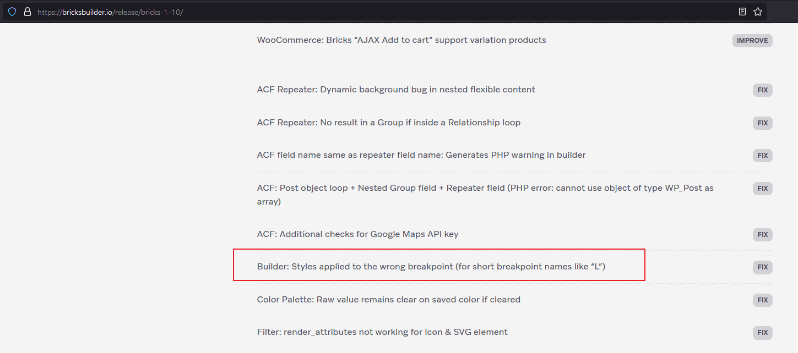Click "ACF field name same as repeater field name" entry
Screen dimensions: 798x353
click(421, 155)
